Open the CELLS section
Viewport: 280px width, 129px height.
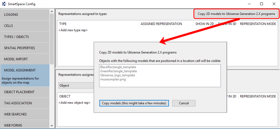click(x=25, y=26)
